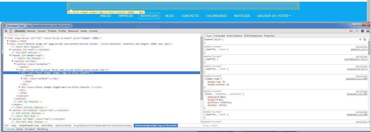Select the Styles sidebar tab

pyautogui.click(x=209, y=36)
